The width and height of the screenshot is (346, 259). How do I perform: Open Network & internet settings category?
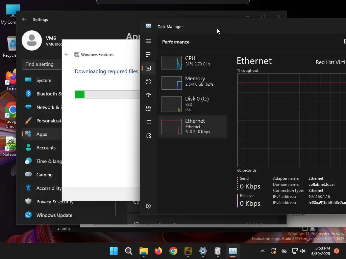(42, 107)
